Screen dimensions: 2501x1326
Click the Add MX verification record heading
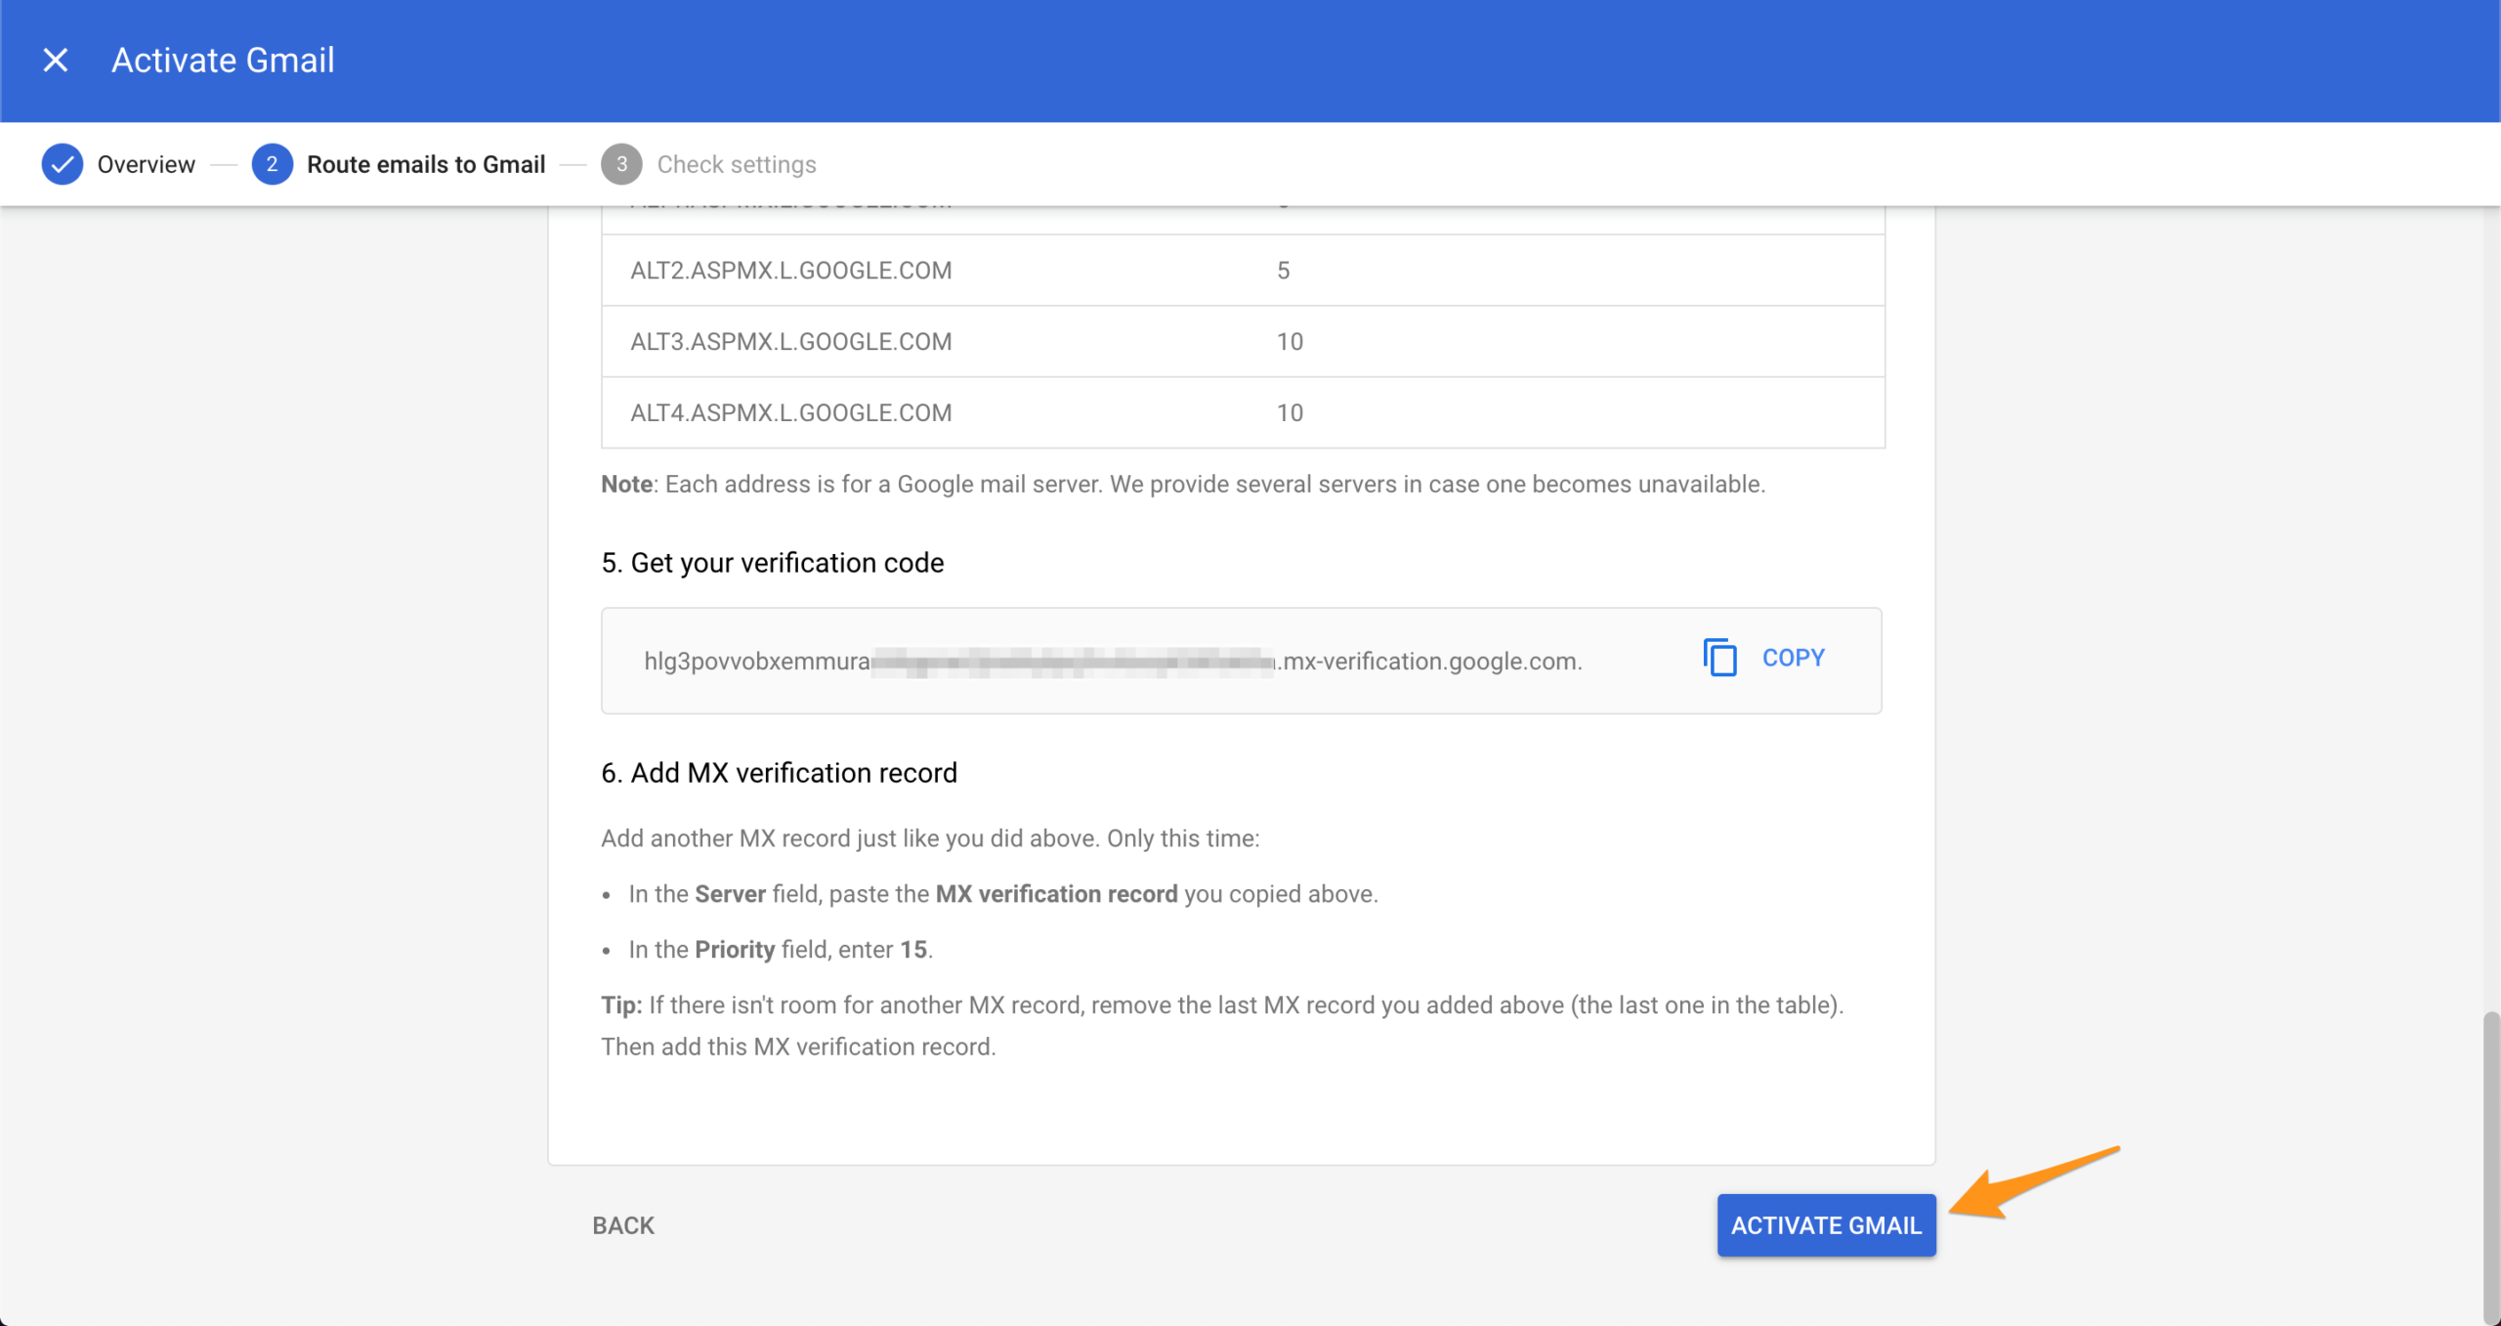pos(779,773)
